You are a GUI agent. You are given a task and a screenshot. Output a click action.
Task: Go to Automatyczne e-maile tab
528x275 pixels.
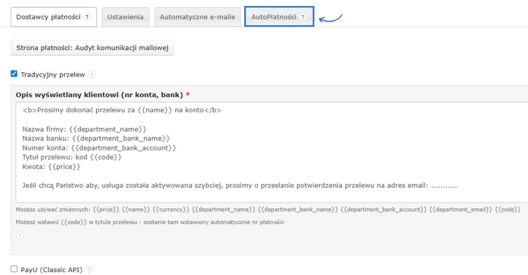[x=198, y=17]
